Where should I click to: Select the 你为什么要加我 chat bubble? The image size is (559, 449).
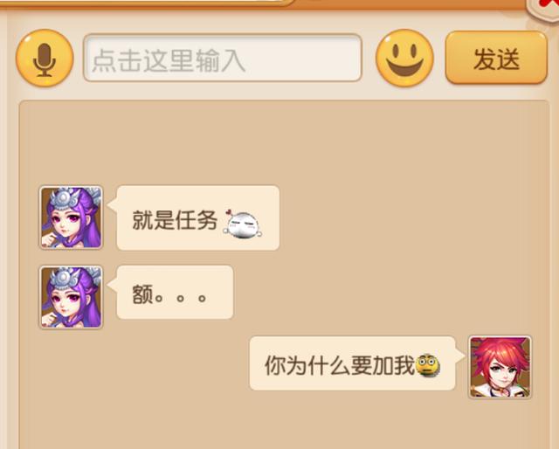[x=352, y=363]
